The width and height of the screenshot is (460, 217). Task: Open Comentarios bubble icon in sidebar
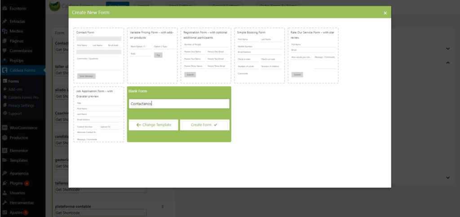click(x=4, y=51)
